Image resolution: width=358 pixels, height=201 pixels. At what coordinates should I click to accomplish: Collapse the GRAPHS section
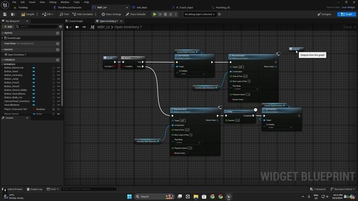click(3, 33)
